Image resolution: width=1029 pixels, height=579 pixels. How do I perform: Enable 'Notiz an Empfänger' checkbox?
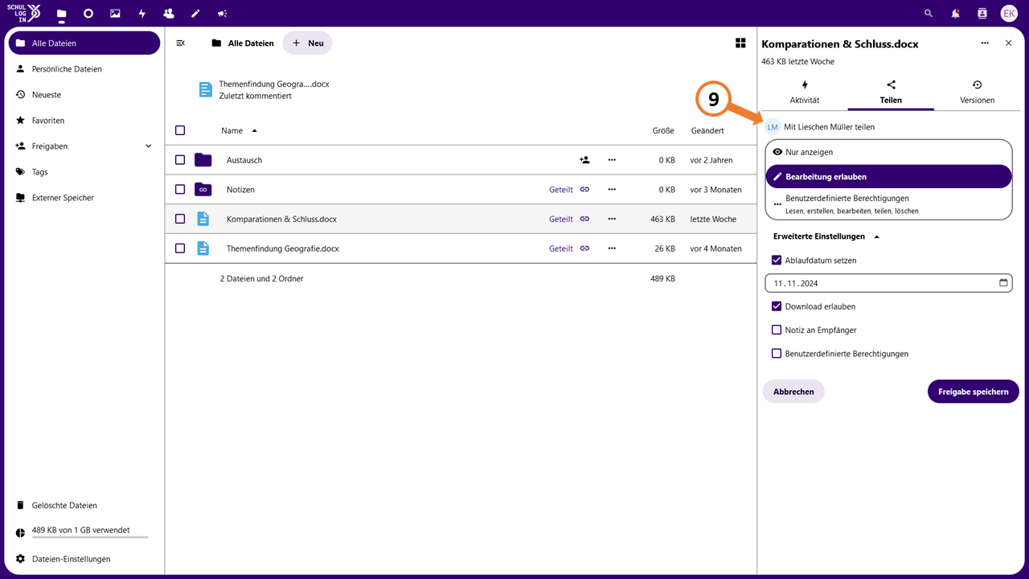click(777, 330)
